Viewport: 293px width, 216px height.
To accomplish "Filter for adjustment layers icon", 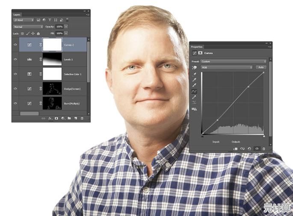I will point(44,20).
